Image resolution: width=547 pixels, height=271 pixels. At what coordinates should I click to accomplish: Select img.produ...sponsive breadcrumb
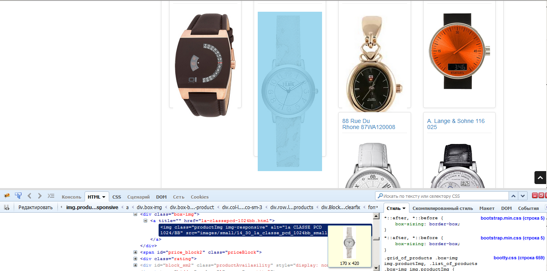(x=92, y=207)
